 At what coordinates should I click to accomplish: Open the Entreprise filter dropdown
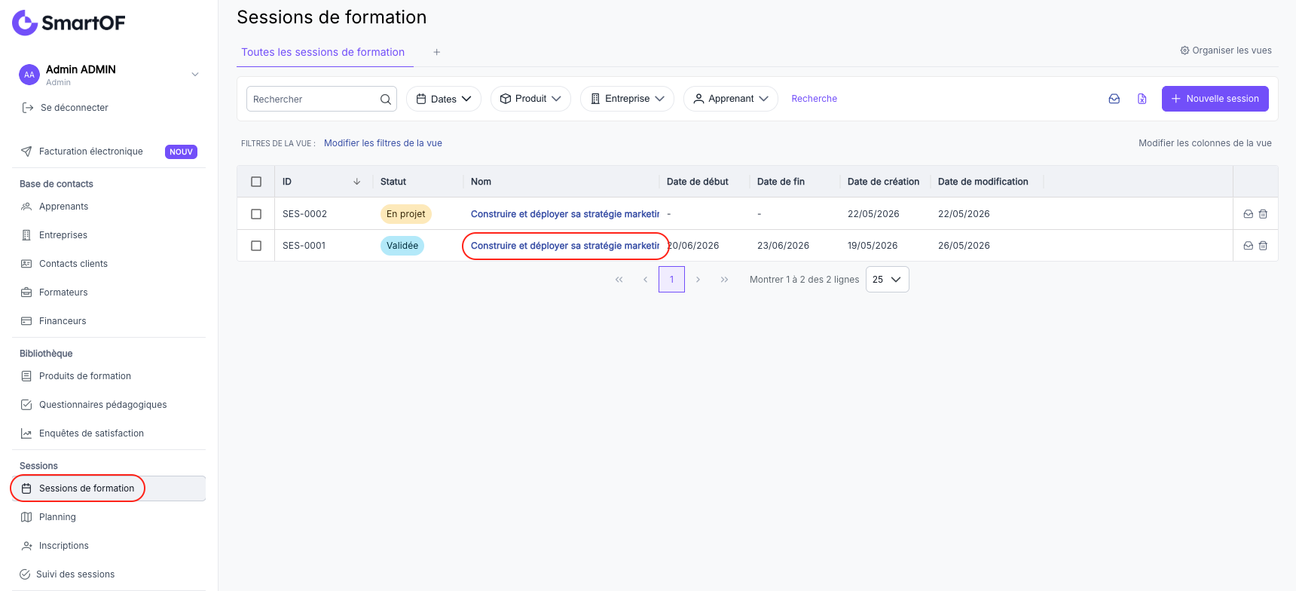click(627, 99)
